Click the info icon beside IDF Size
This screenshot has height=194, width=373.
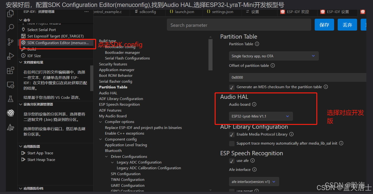23,56
